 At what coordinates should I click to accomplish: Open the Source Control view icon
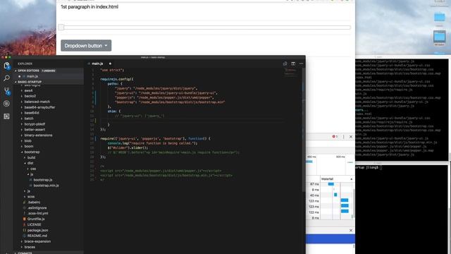[x=6, y=91]
